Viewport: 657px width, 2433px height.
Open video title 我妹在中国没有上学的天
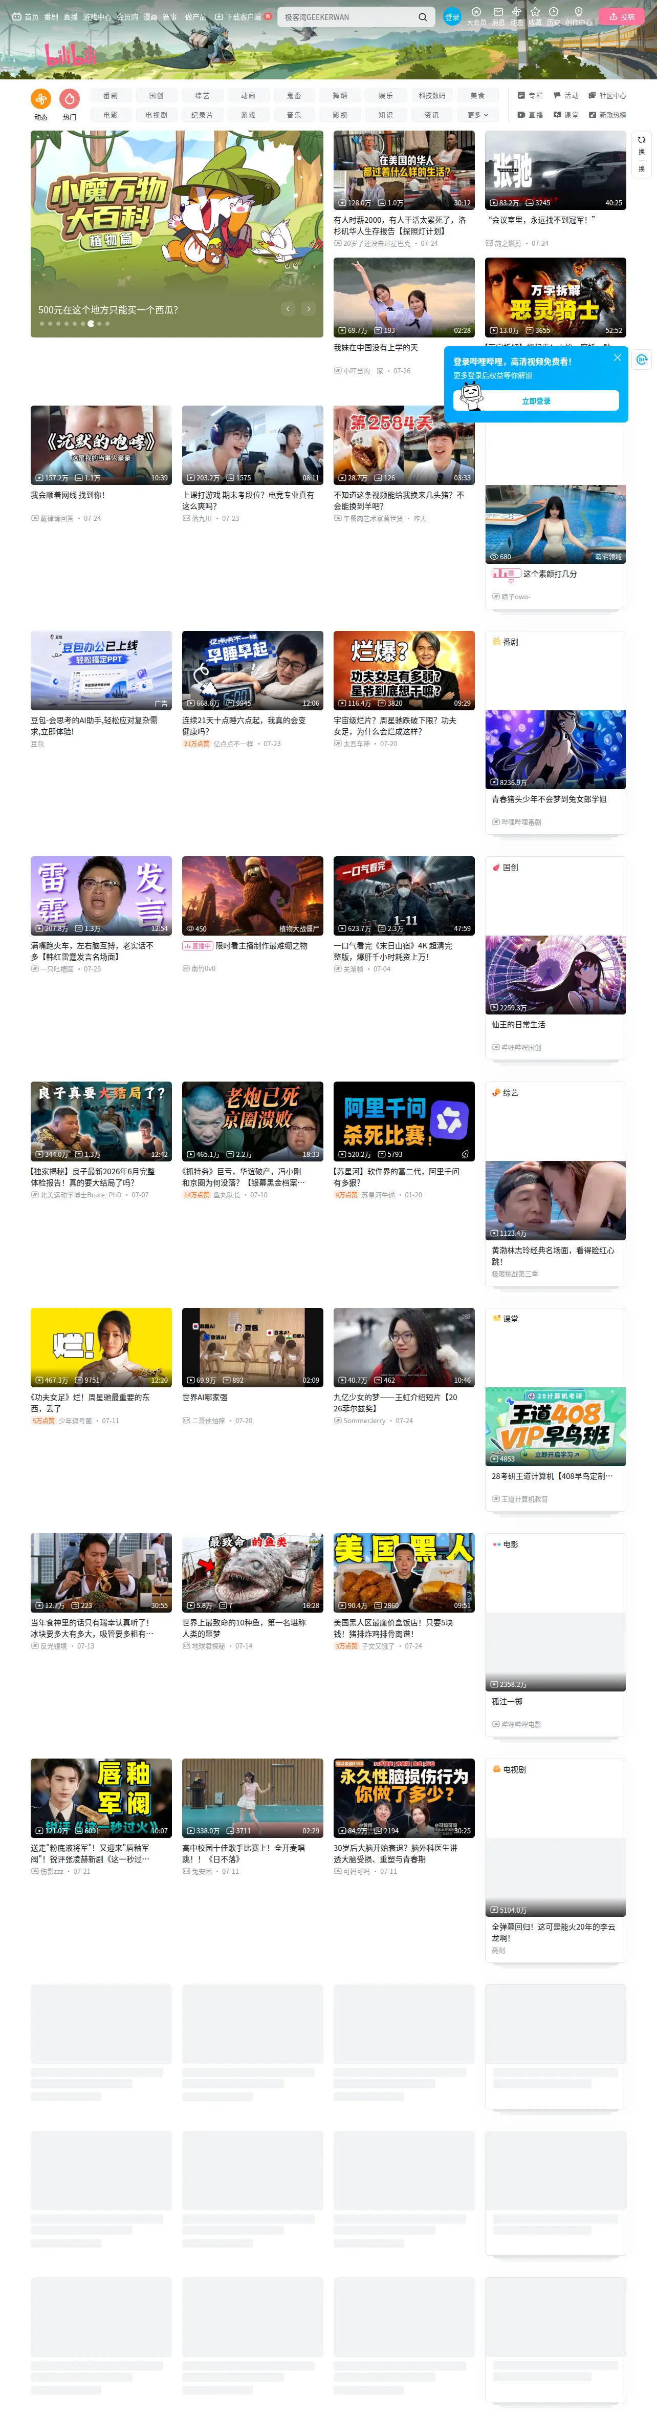(376, 349)
